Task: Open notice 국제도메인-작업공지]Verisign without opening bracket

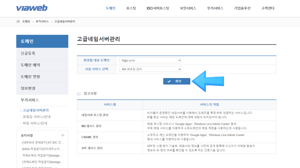Action: 43,156
